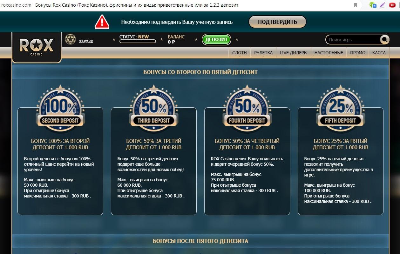Click the ROX Casino logo

pos(36,47)
